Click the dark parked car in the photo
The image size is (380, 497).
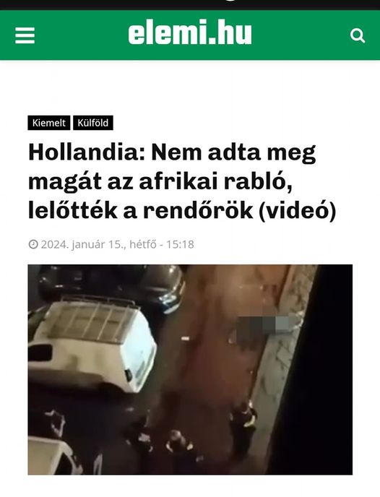pyautogui.click(x=111, y=285)
